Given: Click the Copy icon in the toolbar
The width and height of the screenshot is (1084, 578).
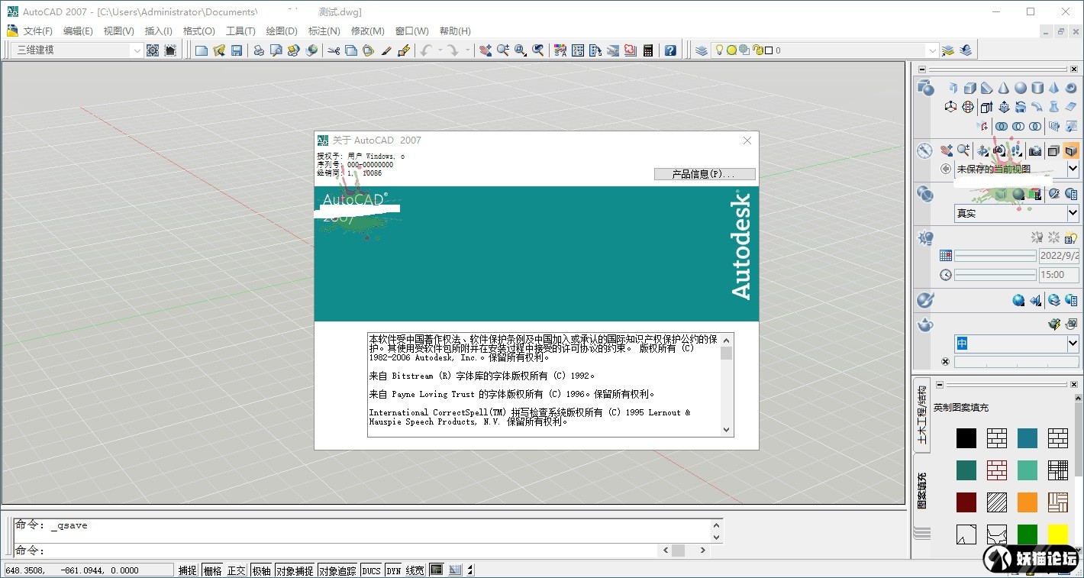Looking at the screenshot, I should coord(351,50).
